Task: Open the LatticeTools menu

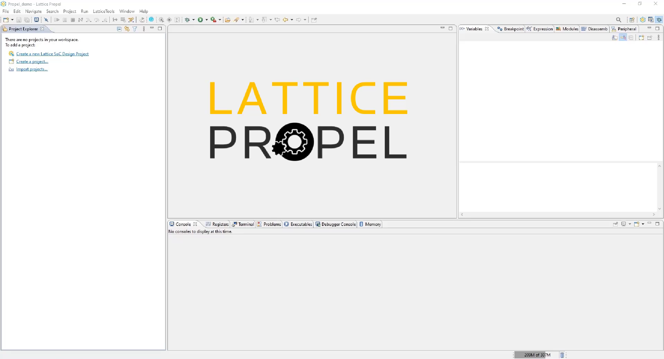Action: tap(103, 11)
